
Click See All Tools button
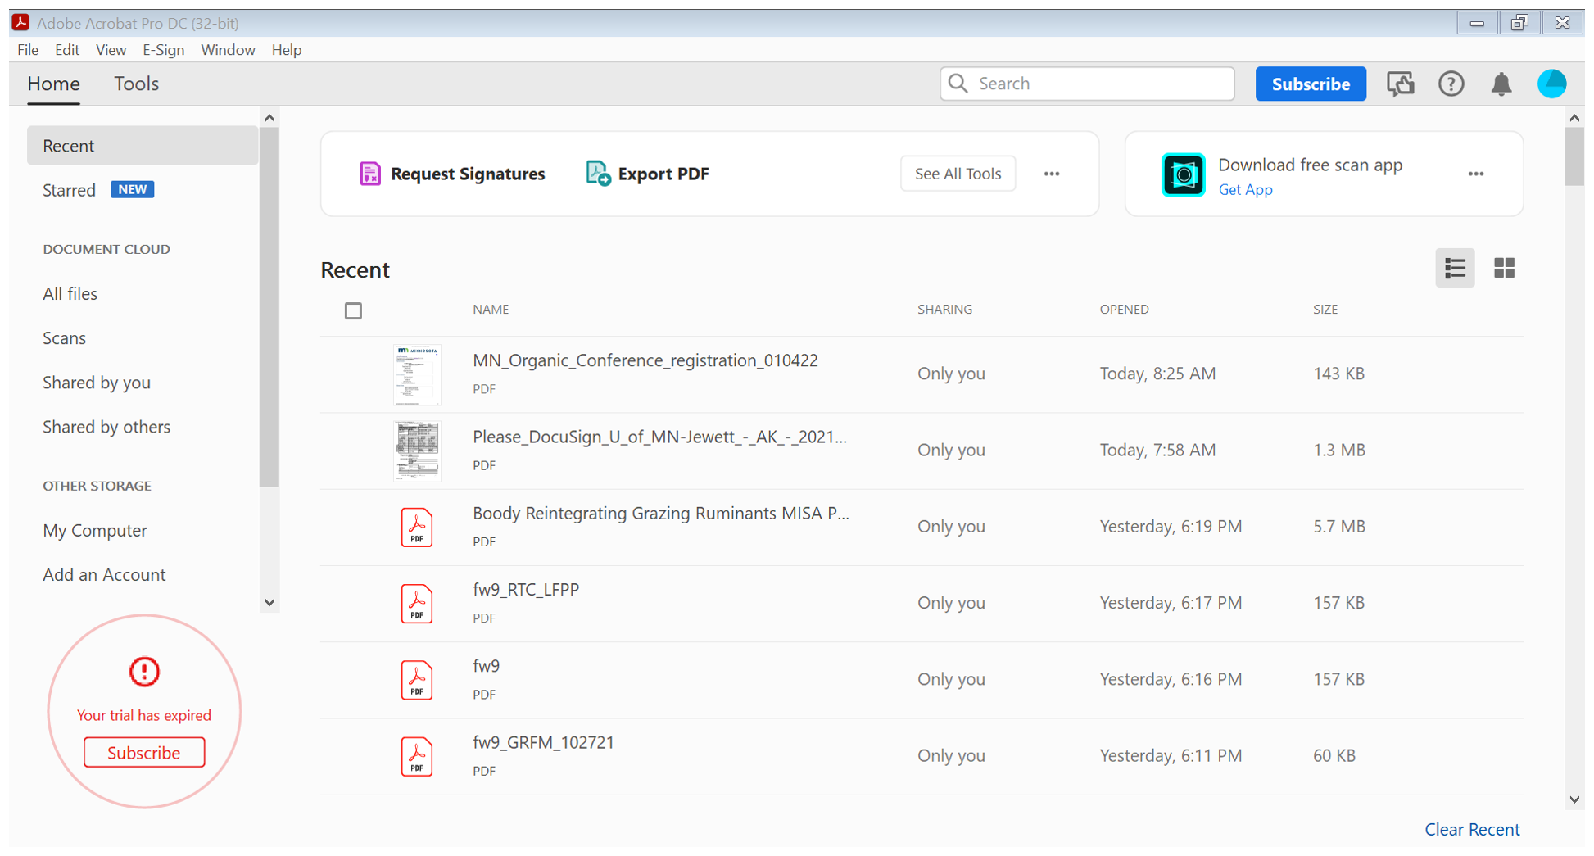click(958, 174)
